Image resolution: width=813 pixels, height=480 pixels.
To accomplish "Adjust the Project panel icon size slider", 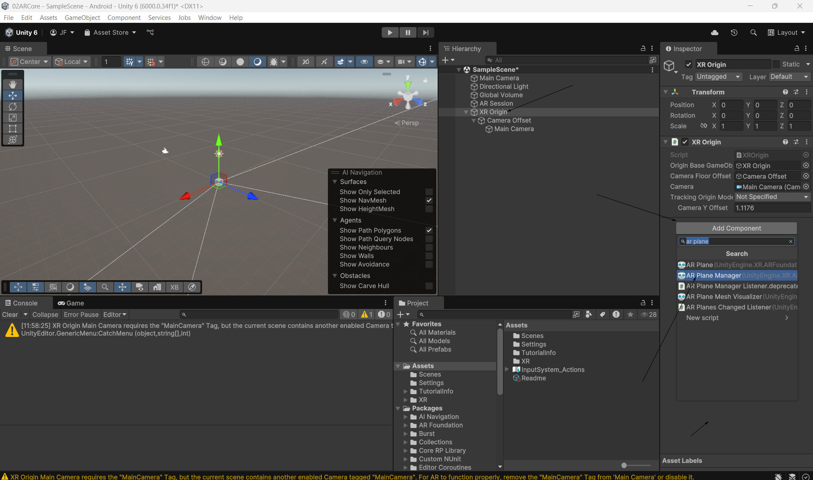I will click(x=624, y=466).
